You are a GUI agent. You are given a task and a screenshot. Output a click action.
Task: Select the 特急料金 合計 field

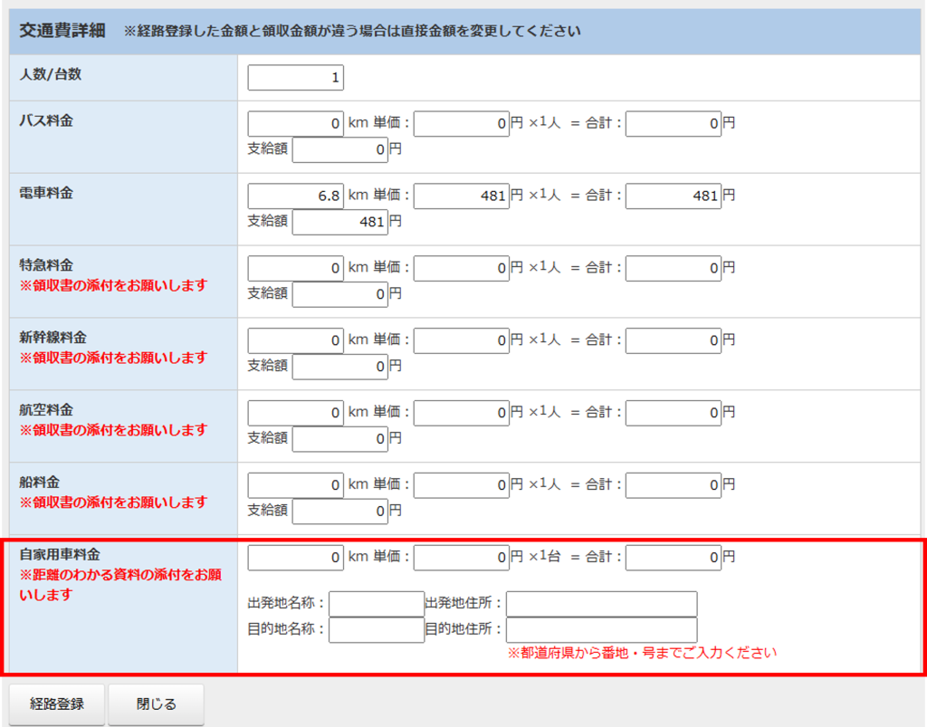[674, 268]
